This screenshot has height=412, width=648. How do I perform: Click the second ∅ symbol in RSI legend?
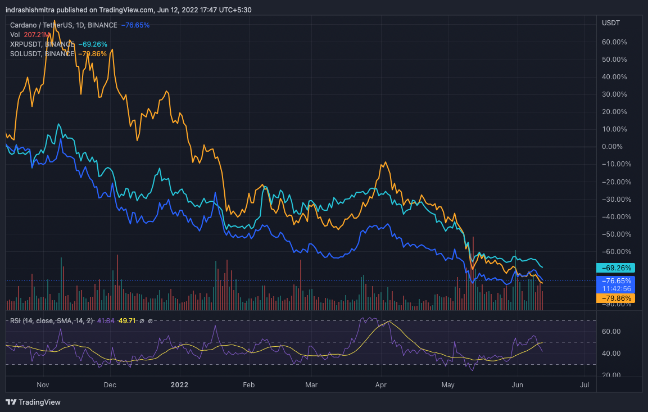click(x=150, y=321)
